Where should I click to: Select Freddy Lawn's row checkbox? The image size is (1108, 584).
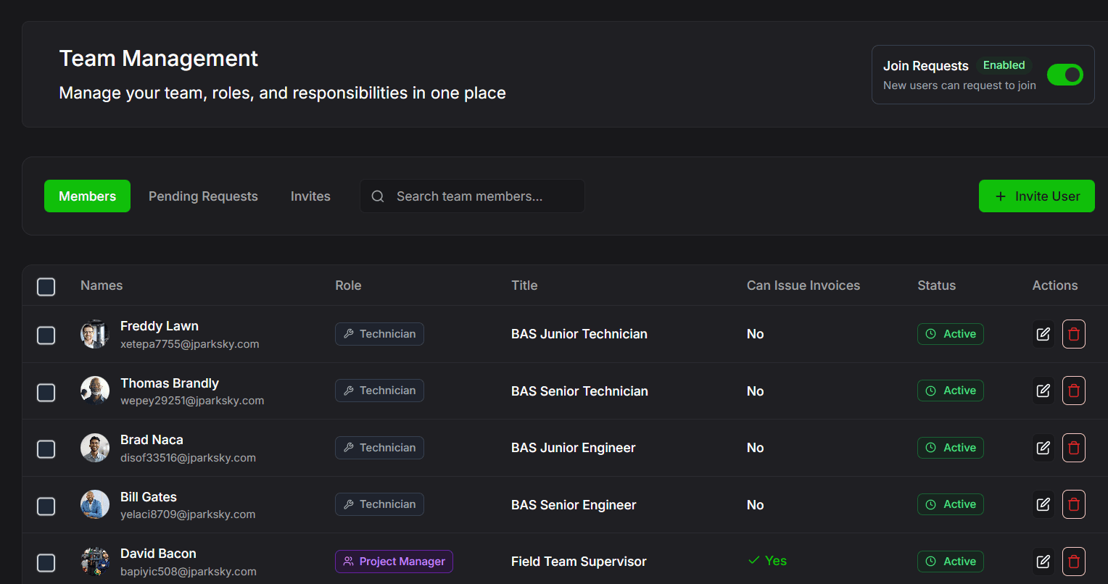[46, 335]
